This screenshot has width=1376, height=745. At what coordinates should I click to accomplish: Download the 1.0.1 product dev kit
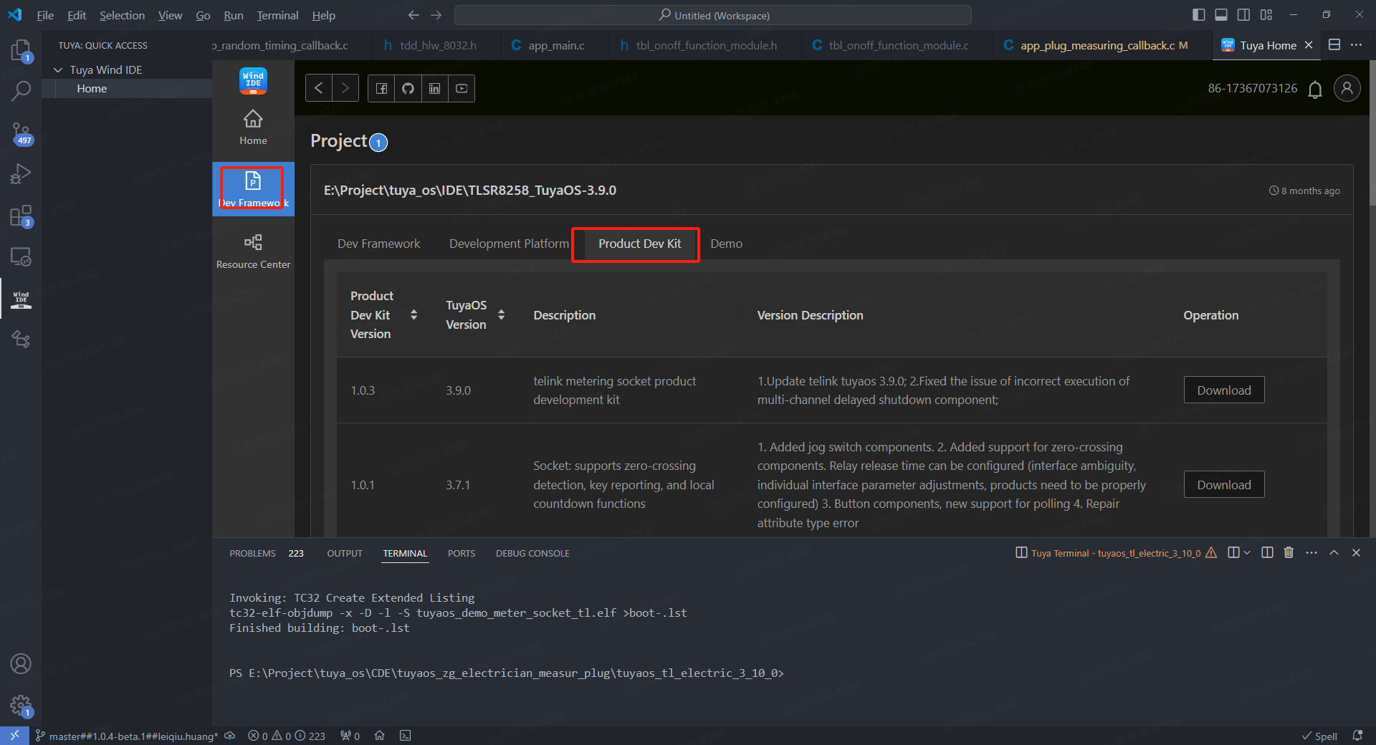coord(1224,484)
